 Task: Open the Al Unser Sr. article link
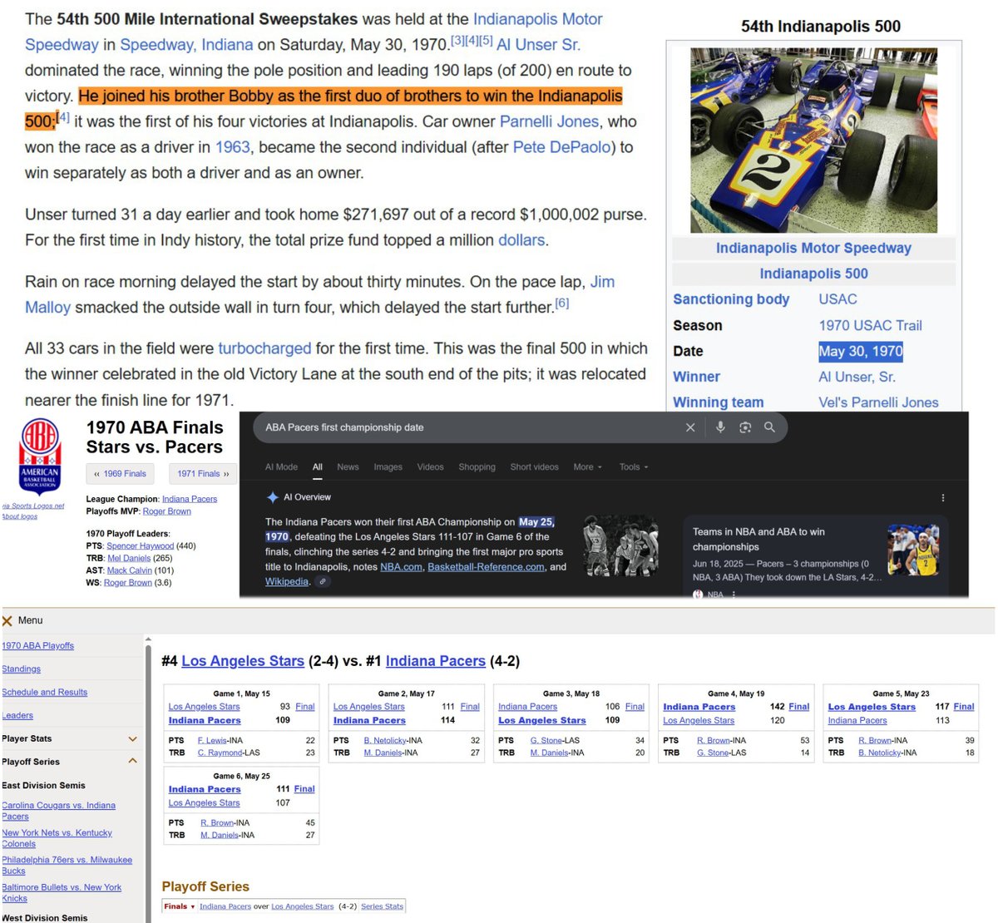pos(538,45)
